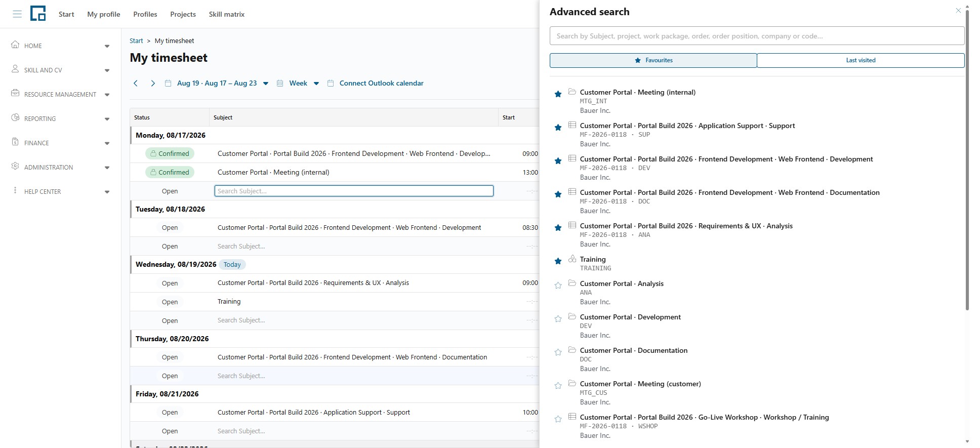Screen dimensions: 980x448
Task: Favourite Customer Portal · Meeting (customer) entry
Action: 558,386
